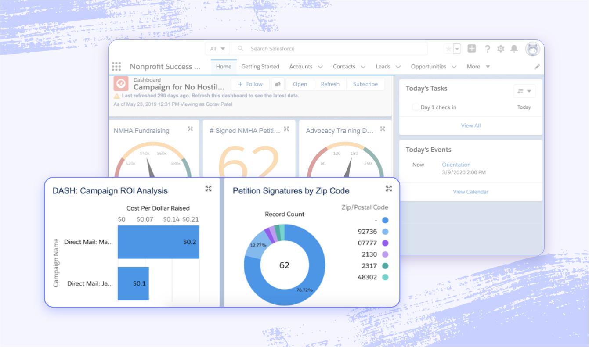Select the Home tab
This screenshot has height=347, width=589.
(x=224, y=67)
